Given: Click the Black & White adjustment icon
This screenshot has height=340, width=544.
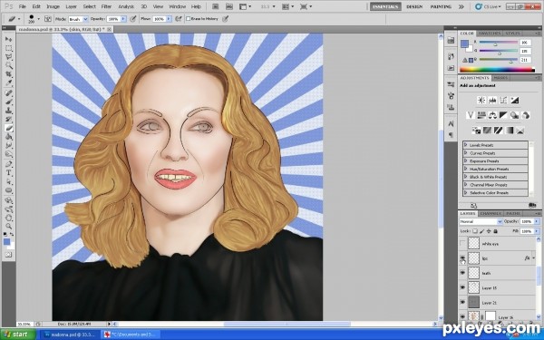Looking at the screenshot, I should click(x=503, y=115).
